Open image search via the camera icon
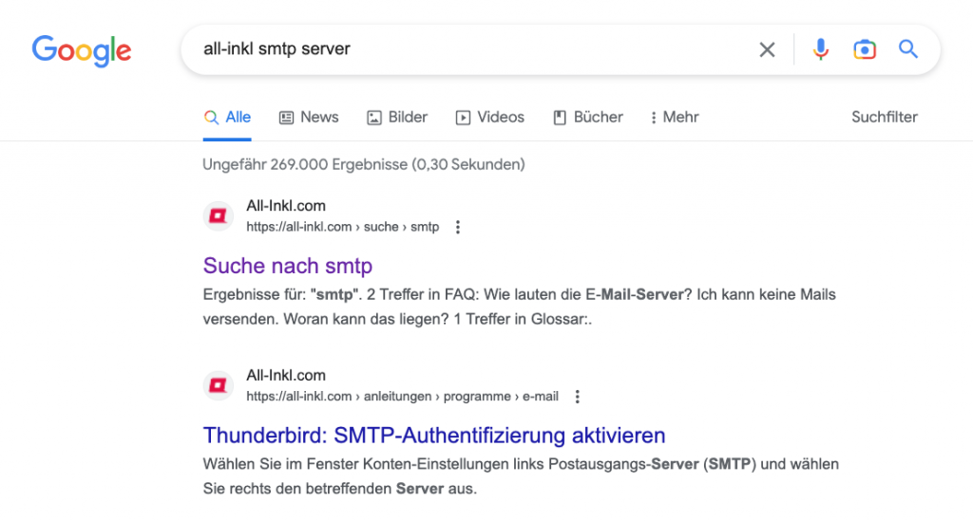Screen dimensions: 973x521 (x=865, y=49)
